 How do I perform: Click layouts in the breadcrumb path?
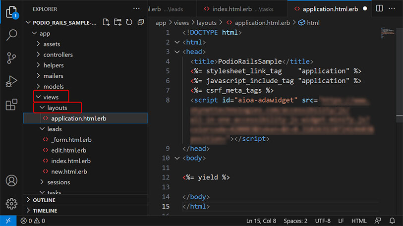[x=207, y=23]
